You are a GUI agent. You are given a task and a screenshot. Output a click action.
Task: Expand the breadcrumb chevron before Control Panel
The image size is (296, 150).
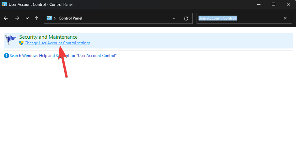tap(55, 18)
